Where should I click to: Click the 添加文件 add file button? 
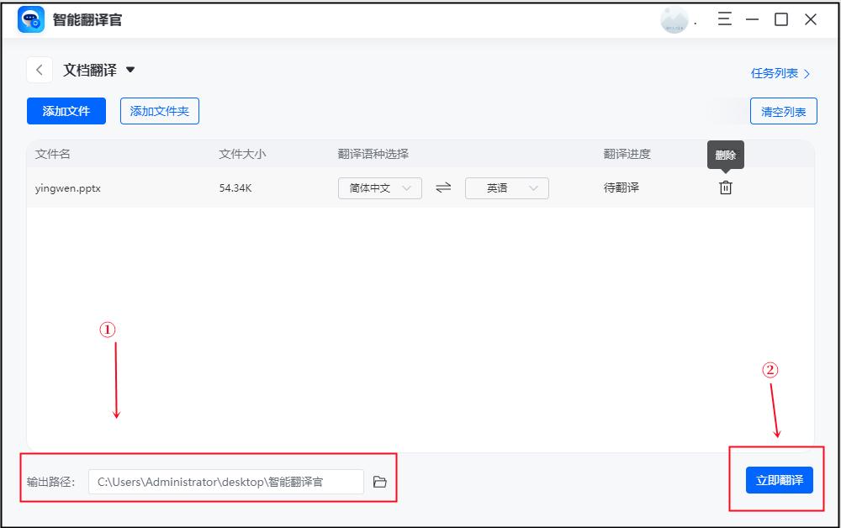pos(66,111)
